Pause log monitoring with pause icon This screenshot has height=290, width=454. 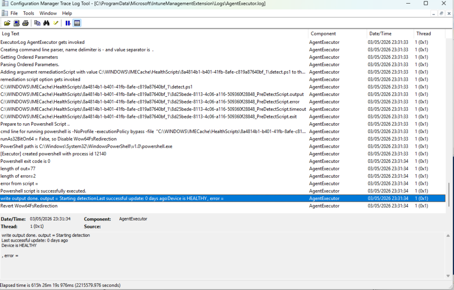coord(68,23)
